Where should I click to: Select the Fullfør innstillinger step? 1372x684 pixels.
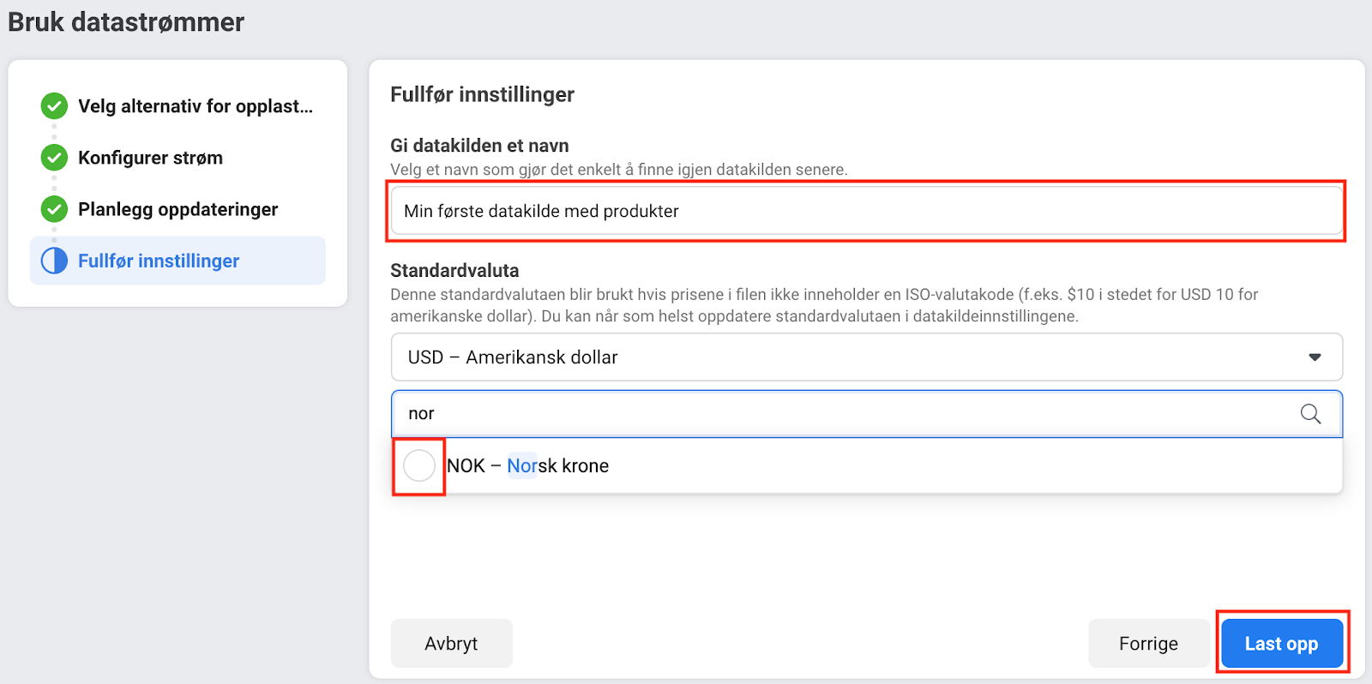tap(159, 261)
